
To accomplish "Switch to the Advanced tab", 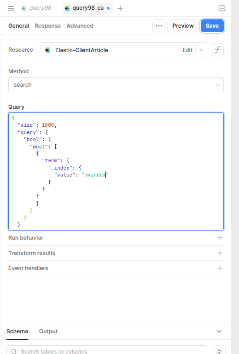I will pyautogui.click(x=80, y=26).
